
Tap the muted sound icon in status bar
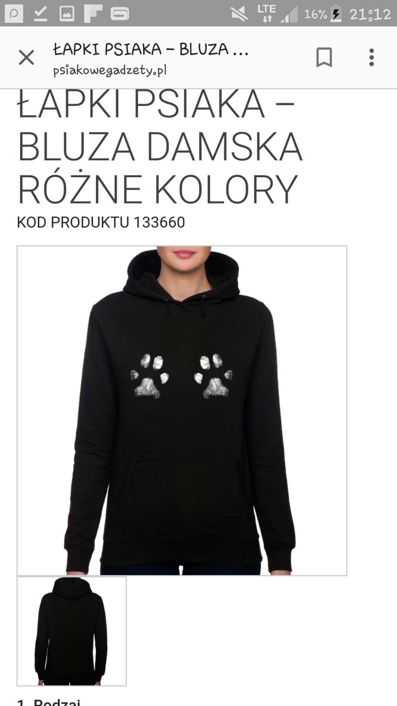click(x=239, y=14)
